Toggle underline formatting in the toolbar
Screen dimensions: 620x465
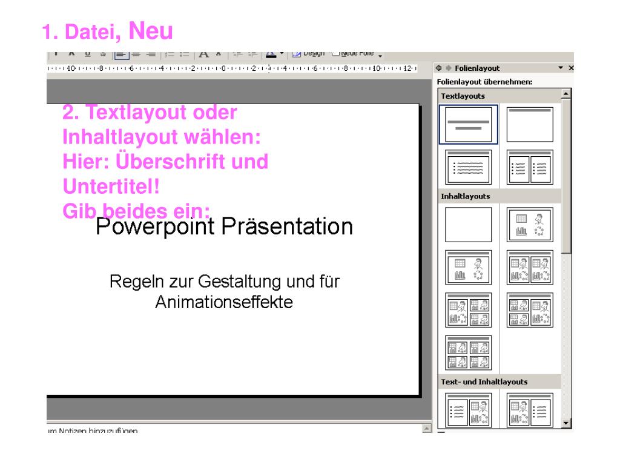[x=88, y=54]
